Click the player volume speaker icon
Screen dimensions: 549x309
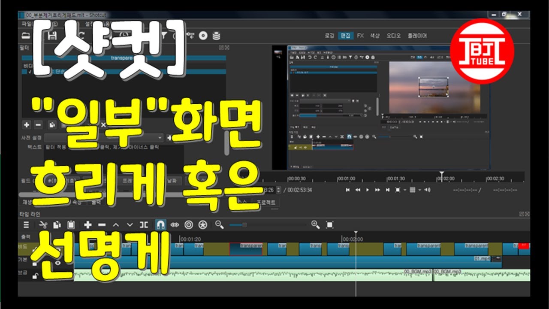point(427,190)
